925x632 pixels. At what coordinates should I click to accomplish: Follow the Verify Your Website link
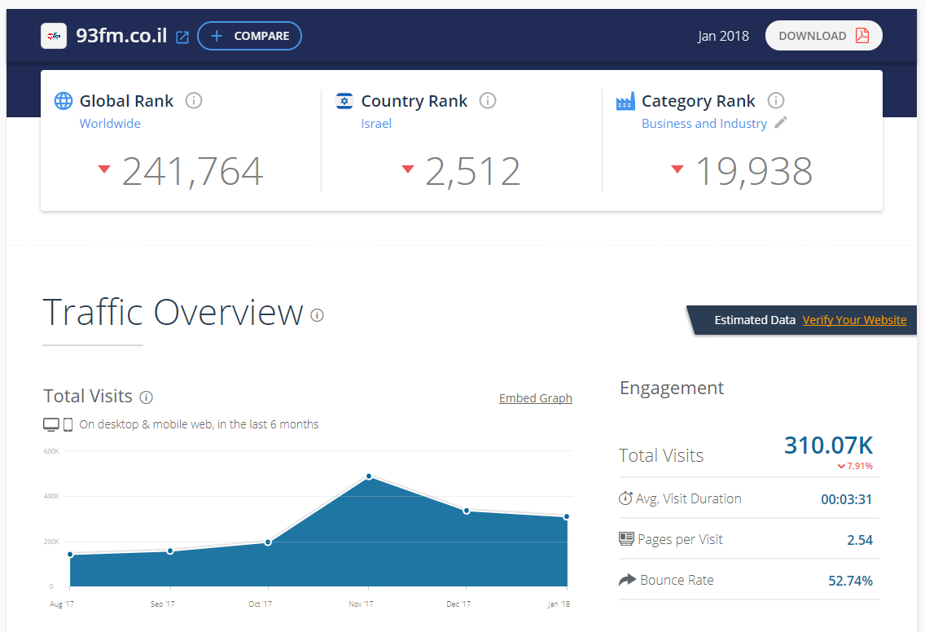point(854,320)
